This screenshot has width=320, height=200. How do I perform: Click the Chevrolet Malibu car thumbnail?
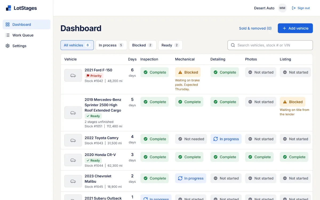(x=73, y=181)
